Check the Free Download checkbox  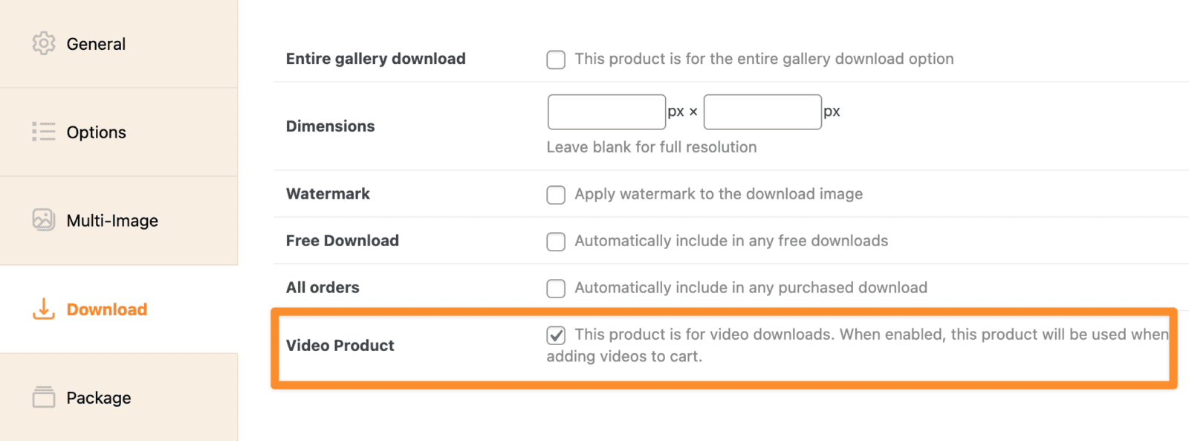coord(556,242)
